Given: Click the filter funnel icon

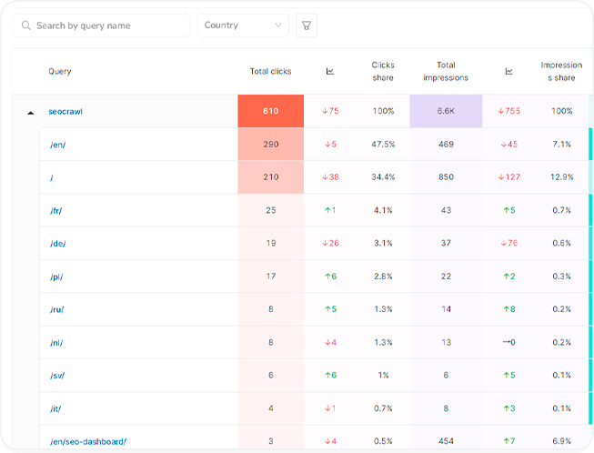Looking at the screenshot, I should [x=307, y=25].
